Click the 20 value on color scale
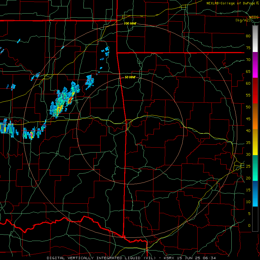 coord(248,178)
